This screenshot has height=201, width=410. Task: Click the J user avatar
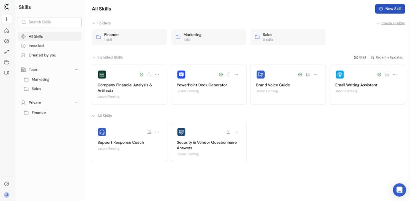pos(7,195)
